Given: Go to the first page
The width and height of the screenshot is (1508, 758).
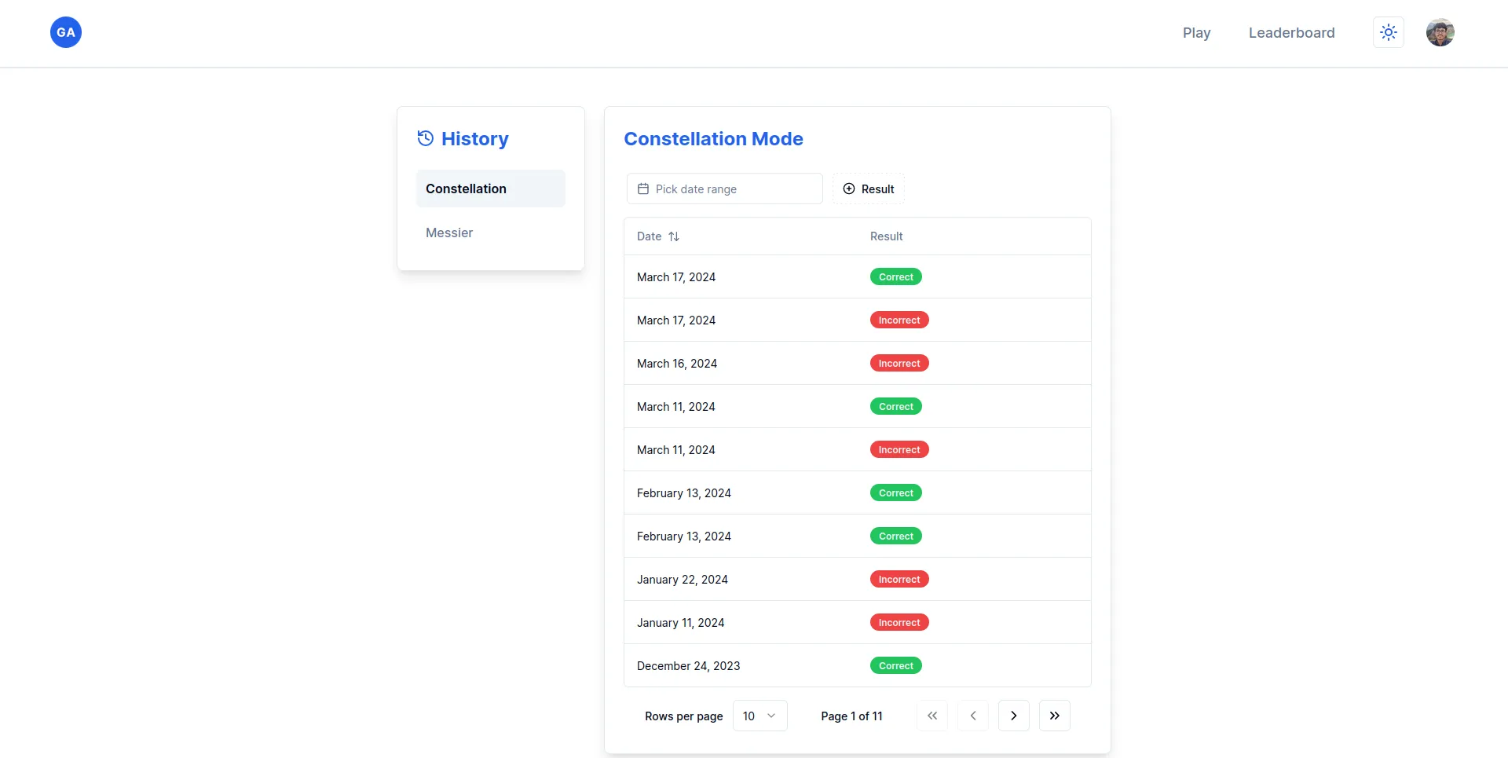Looking at the screenshot, I should click(x=932, y=716).
